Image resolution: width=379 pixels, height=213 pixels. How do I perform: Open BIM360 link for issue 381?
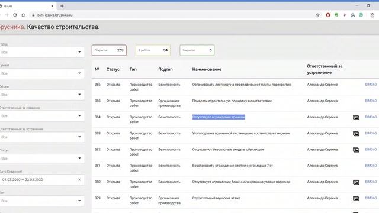(371, 166)
